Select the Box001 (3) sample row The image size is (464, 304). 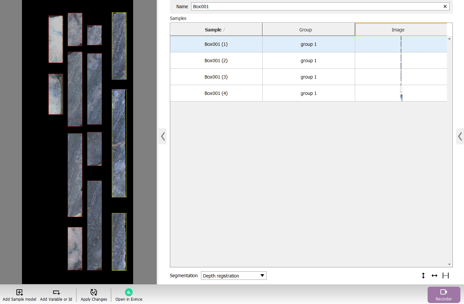click(216, 77)
